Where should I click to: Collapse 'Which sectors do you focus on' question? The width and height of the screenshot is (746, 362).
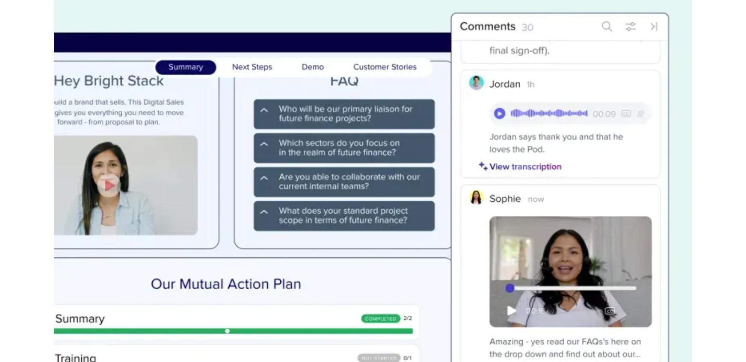(x=264, y=144)
